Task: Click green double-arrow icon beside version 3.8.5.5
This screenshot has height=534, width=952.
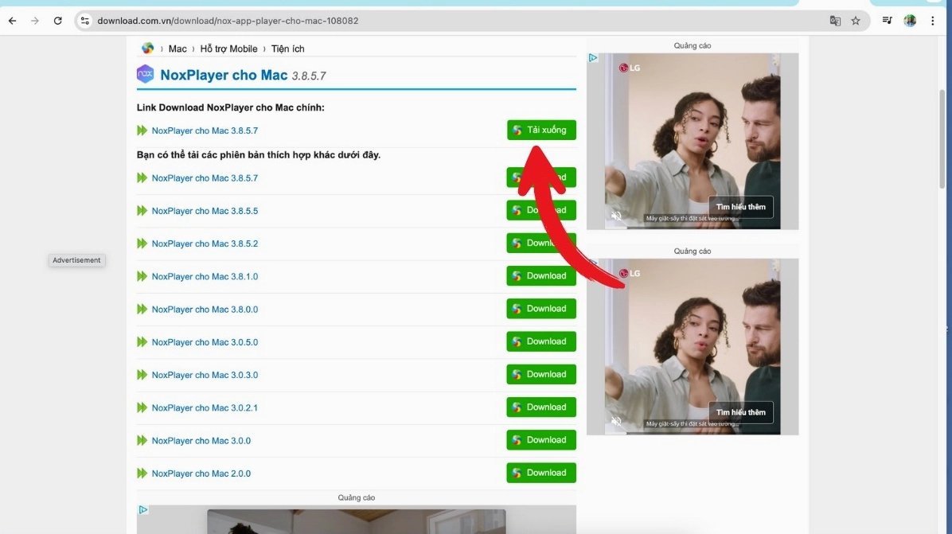Action: click(143, 210)
